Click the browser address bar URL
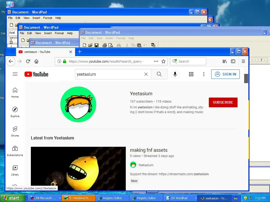270x202 pixels. (106, 61)
